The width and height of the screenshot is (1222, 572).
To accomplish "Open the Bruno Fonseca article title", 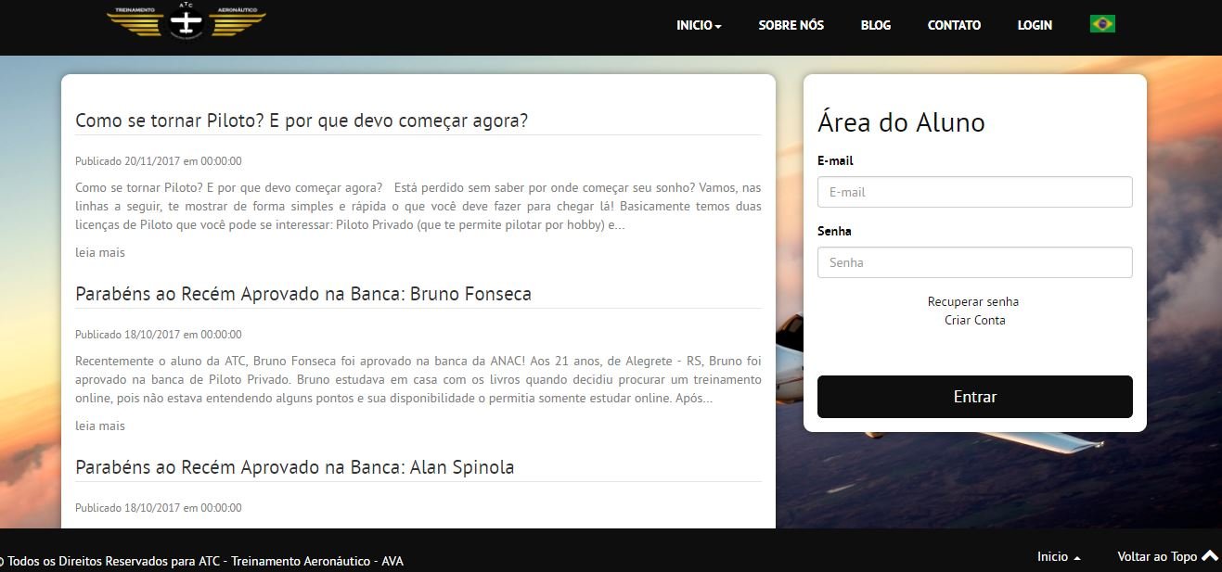I will point(303,294).
